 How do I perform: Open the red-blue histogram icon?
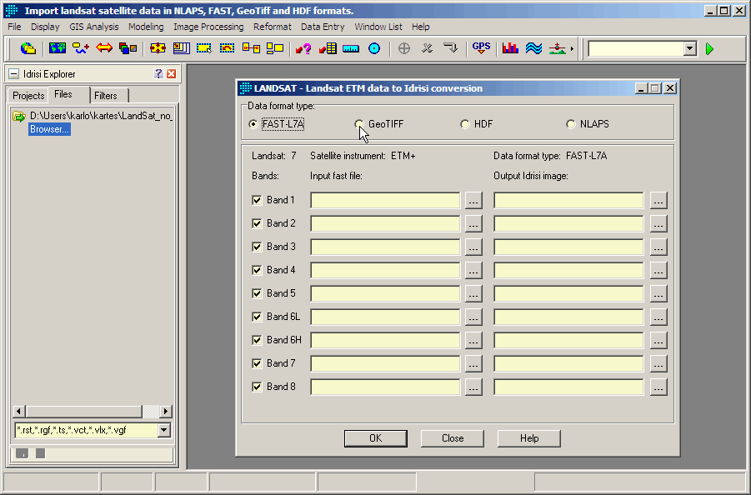(510, 48)
